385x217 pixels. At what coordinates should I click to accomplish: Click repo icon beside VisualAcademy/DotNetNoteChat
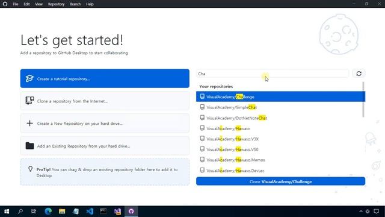pos(202,118)
